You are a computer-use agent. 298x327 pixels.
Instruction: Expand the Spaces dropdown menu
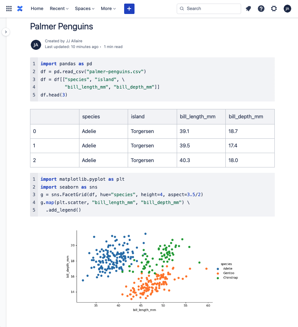(85, 9)
